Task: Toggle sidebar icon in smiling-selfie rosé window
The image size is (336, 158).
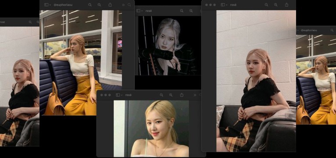Action: pyautogui.click(x=118, y=95)
